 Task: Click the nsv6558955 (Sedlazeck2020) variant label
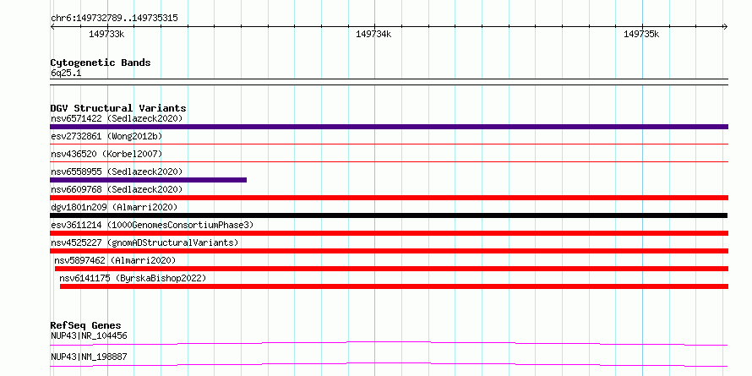coord(117,172)
